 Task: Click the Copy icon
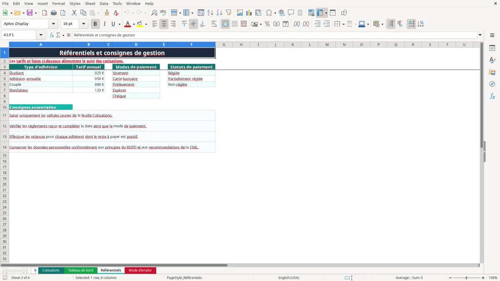tap(83, 13)
